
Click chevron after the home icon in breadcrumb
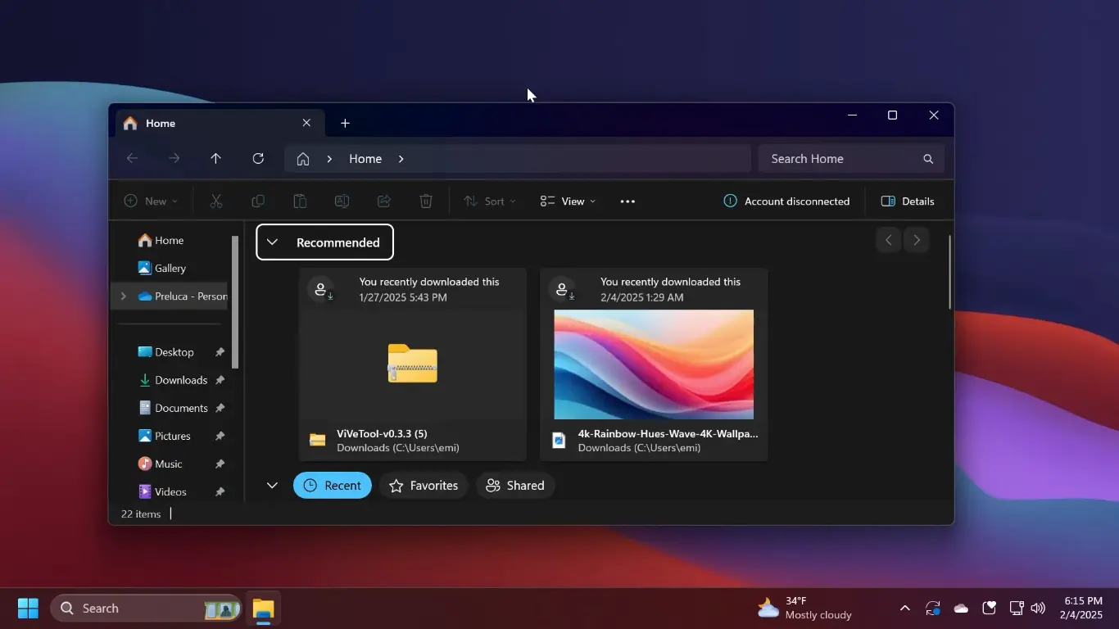pyautogui.click(x=329, y=159)
